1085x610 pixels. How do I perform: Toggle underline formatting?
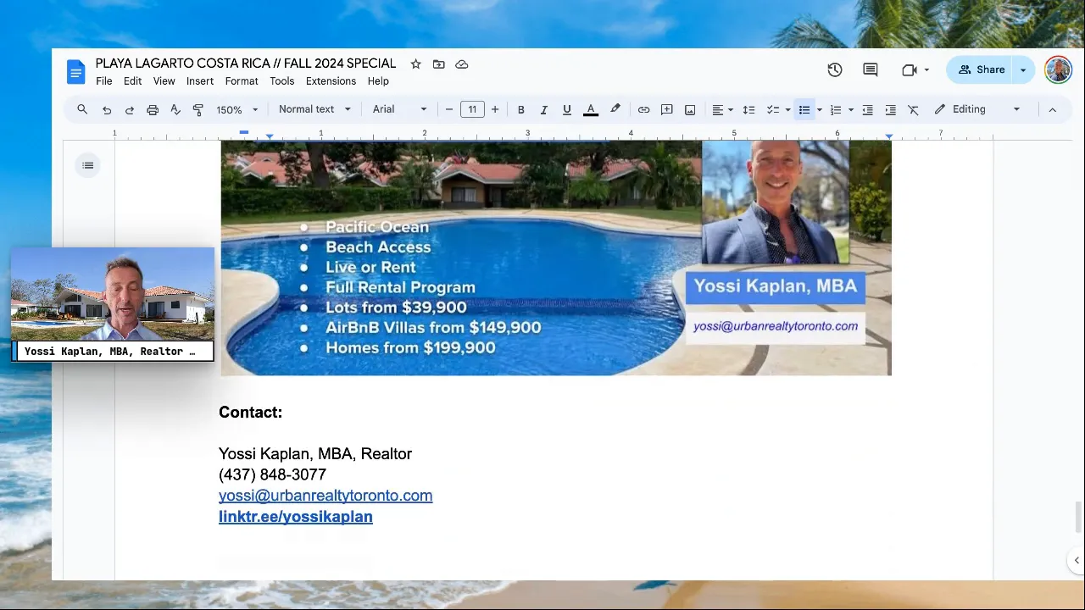coord(567,109)
